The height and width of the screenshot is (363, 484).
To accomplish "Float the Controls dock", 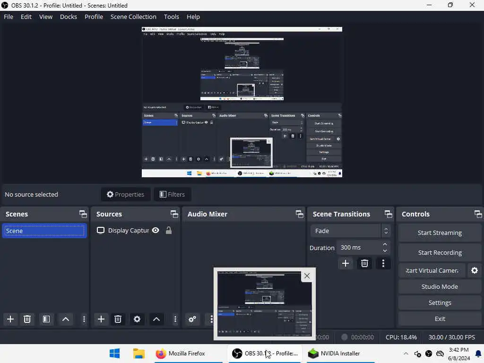I will coord(478,214).
